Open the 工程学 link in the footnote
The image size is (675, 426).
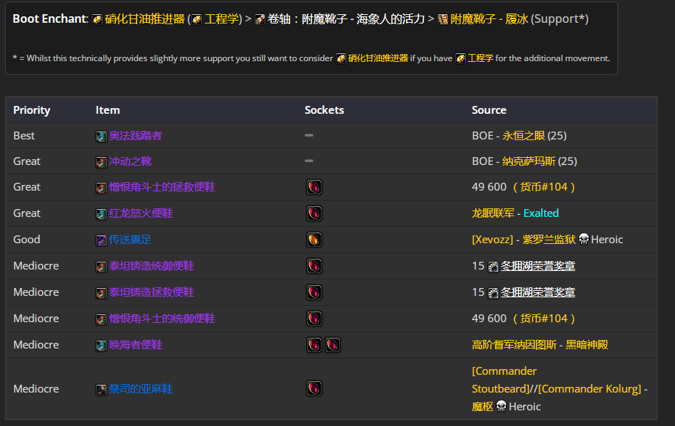[x=480, y=58]
